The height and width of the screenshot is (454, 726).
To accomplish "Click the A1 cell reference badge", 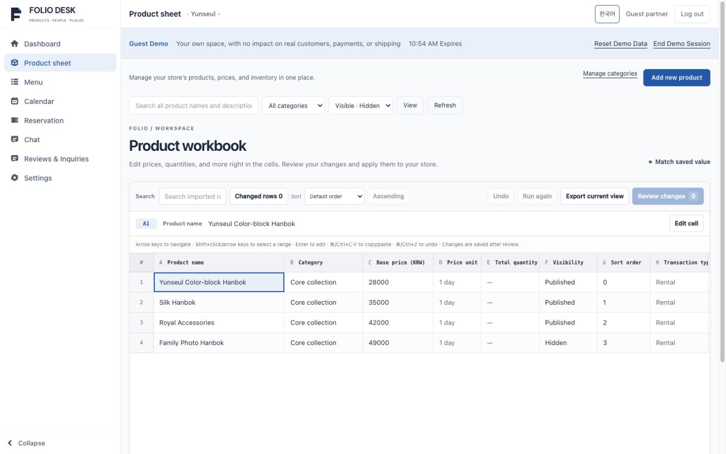I will pos(146,224).
